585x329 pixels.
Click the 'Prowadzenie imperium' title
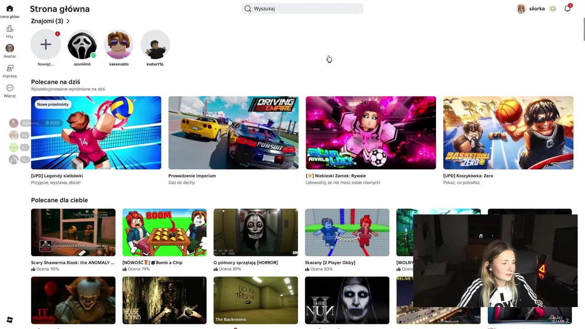pyautogui.click(x=192, y=176)
